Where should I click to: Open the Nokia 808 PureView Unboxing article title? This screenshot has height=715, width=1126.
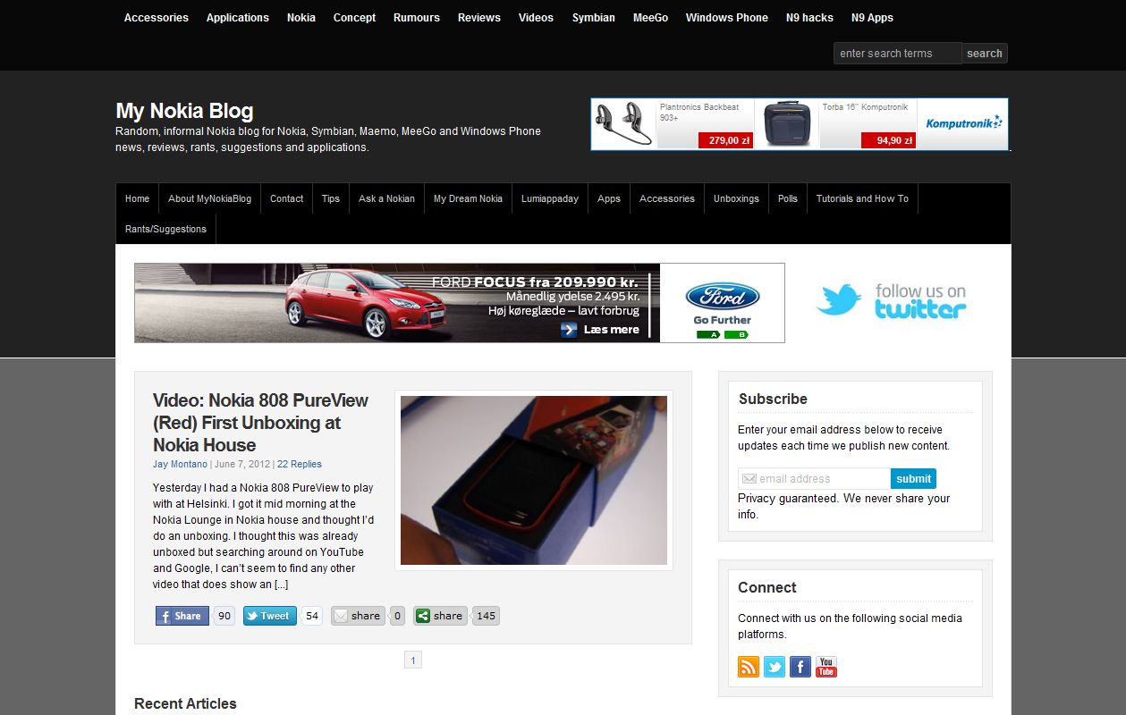[260, 422]
